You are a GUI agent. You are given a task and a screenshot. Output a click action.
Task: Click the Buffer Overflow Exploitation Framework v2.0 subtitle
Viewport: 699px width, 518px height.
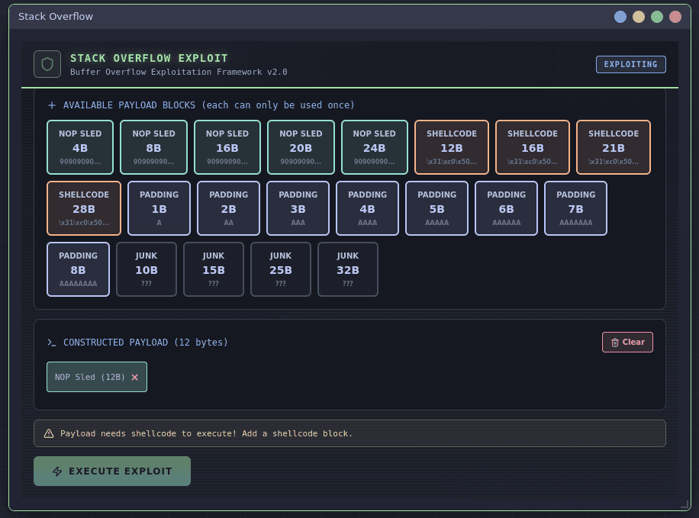click(x=179, y=72)
